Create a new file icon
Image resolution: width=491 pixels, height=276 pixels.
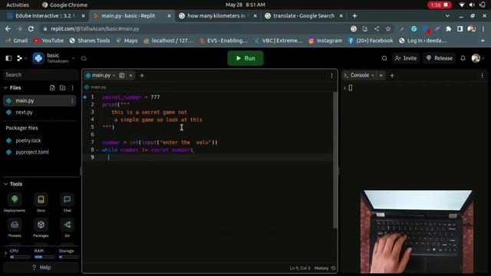click(52, 88)
